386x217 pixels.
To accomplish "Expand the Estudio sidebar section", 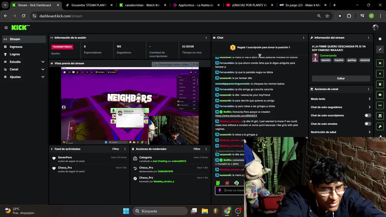I will (x=24, y=62).
